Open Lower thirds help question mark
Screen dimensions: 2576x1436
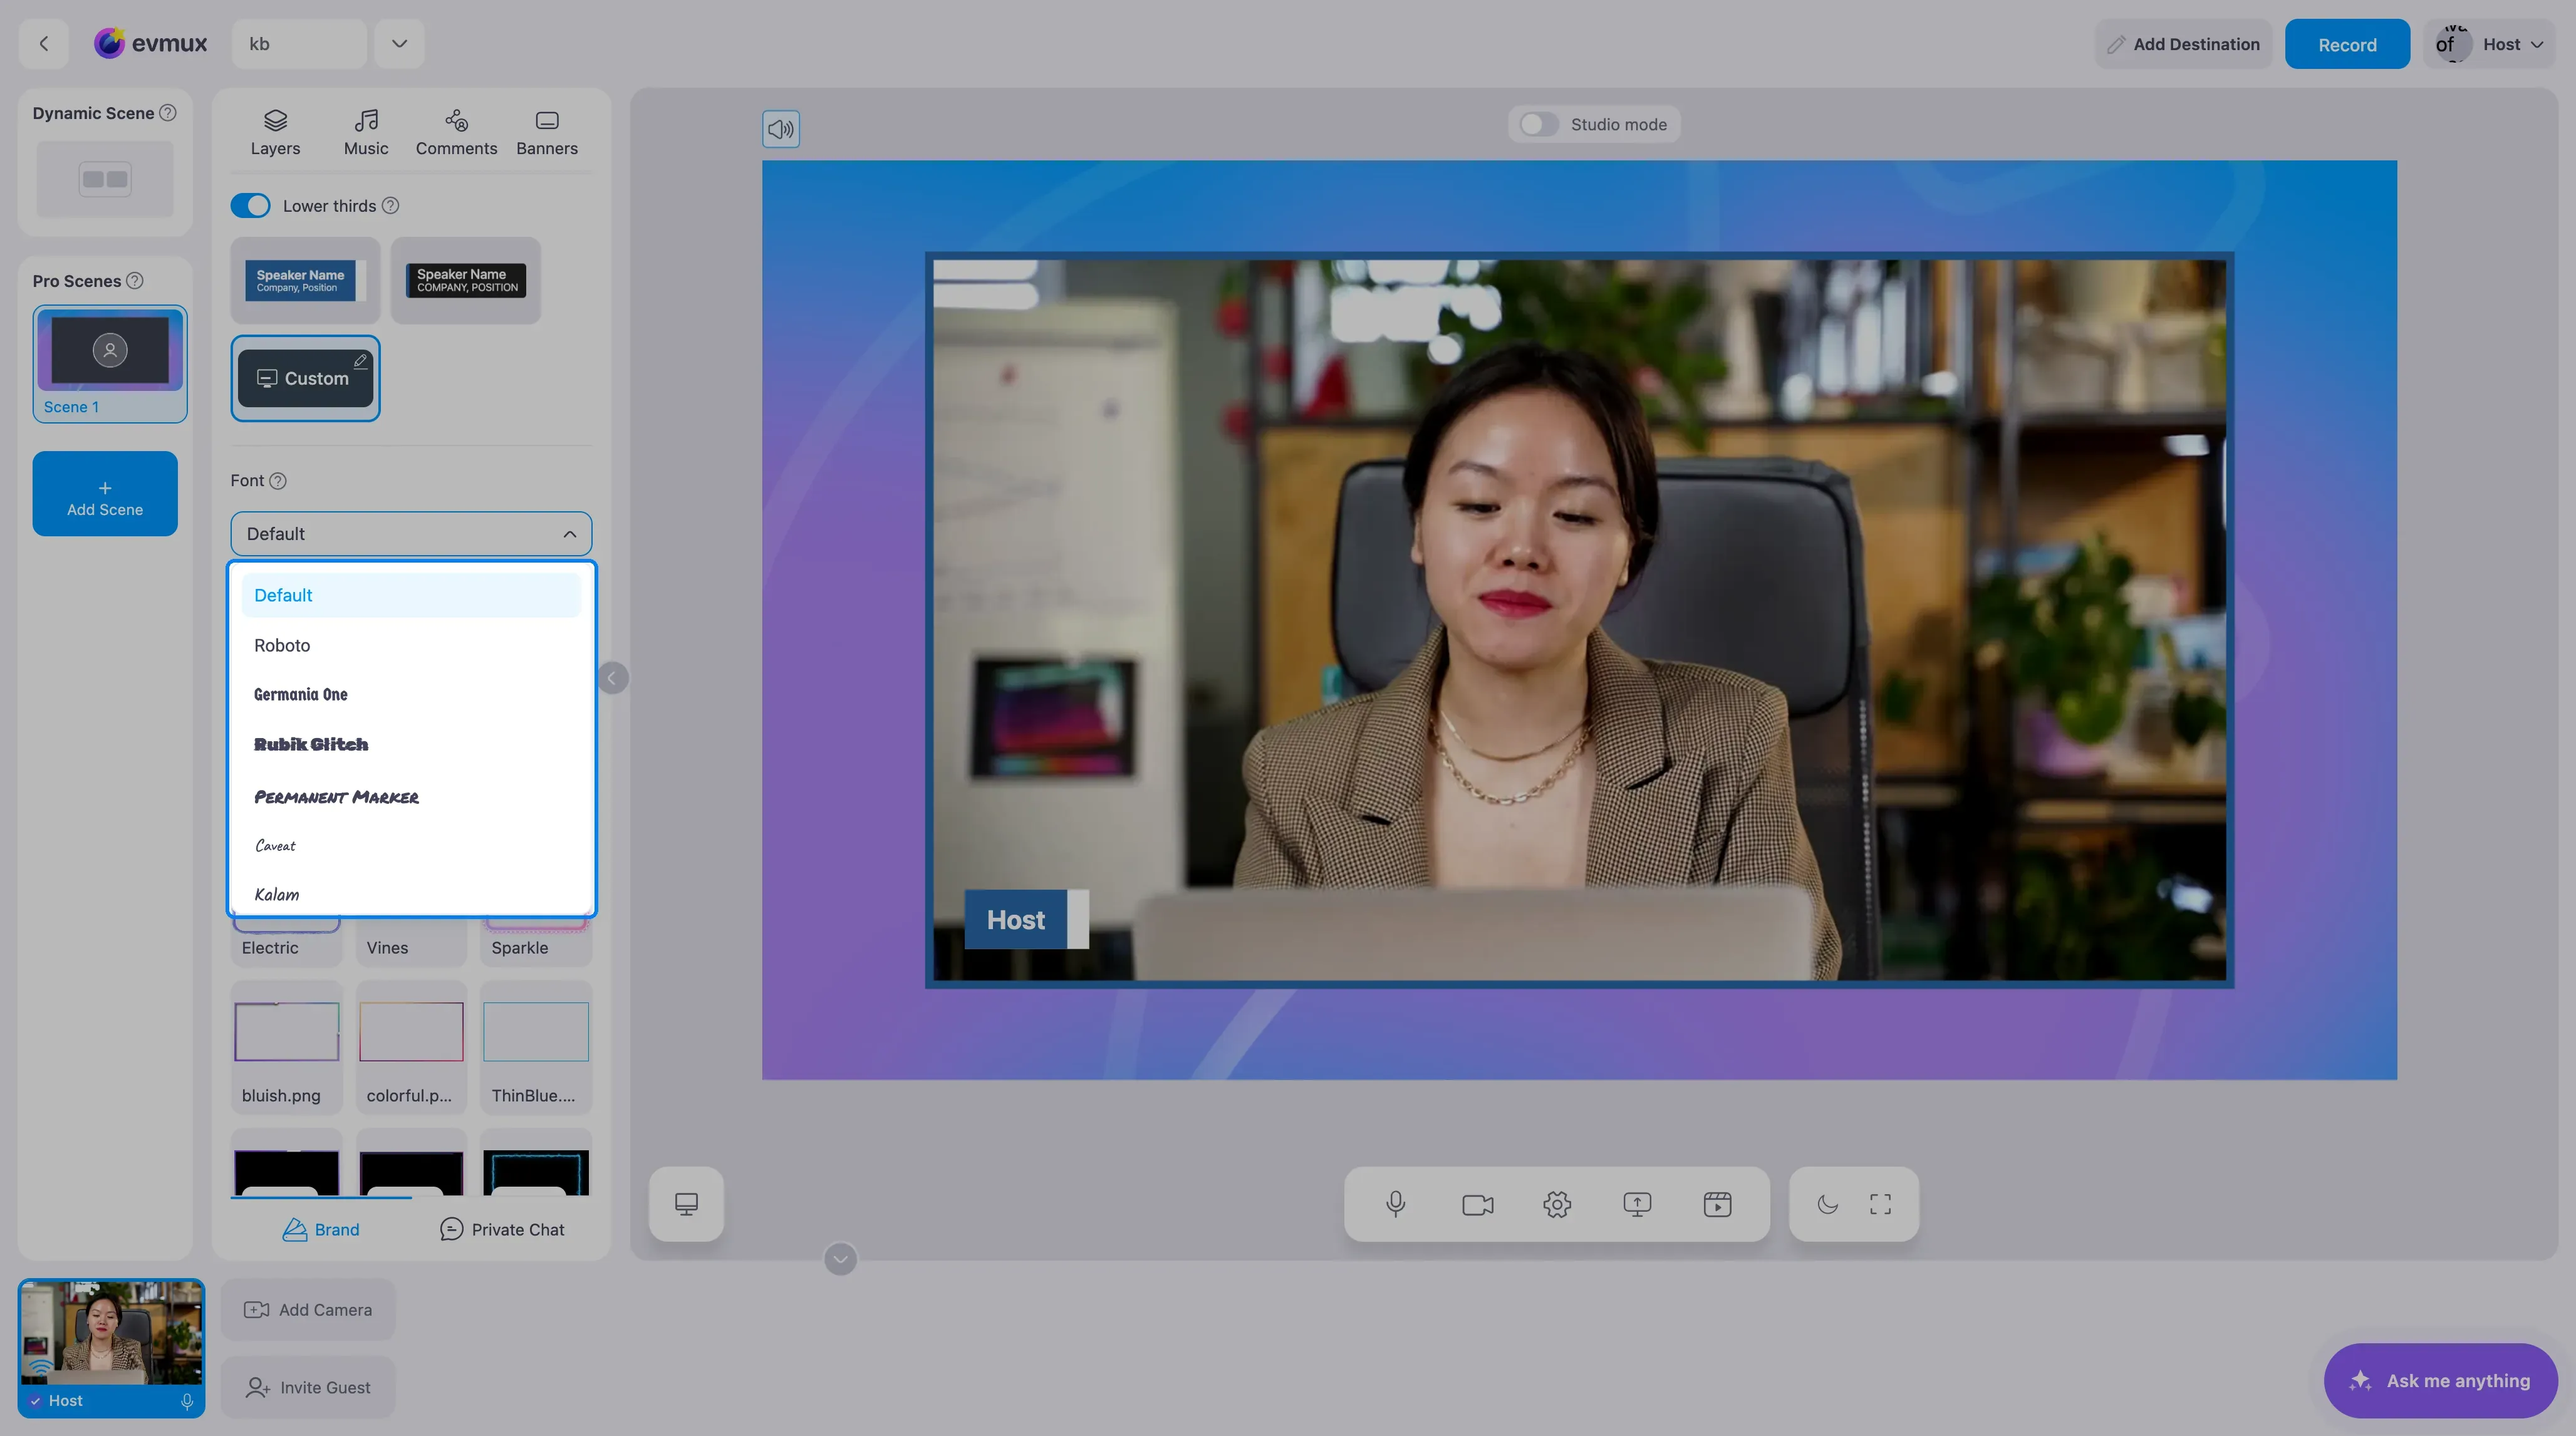[391, 206]
